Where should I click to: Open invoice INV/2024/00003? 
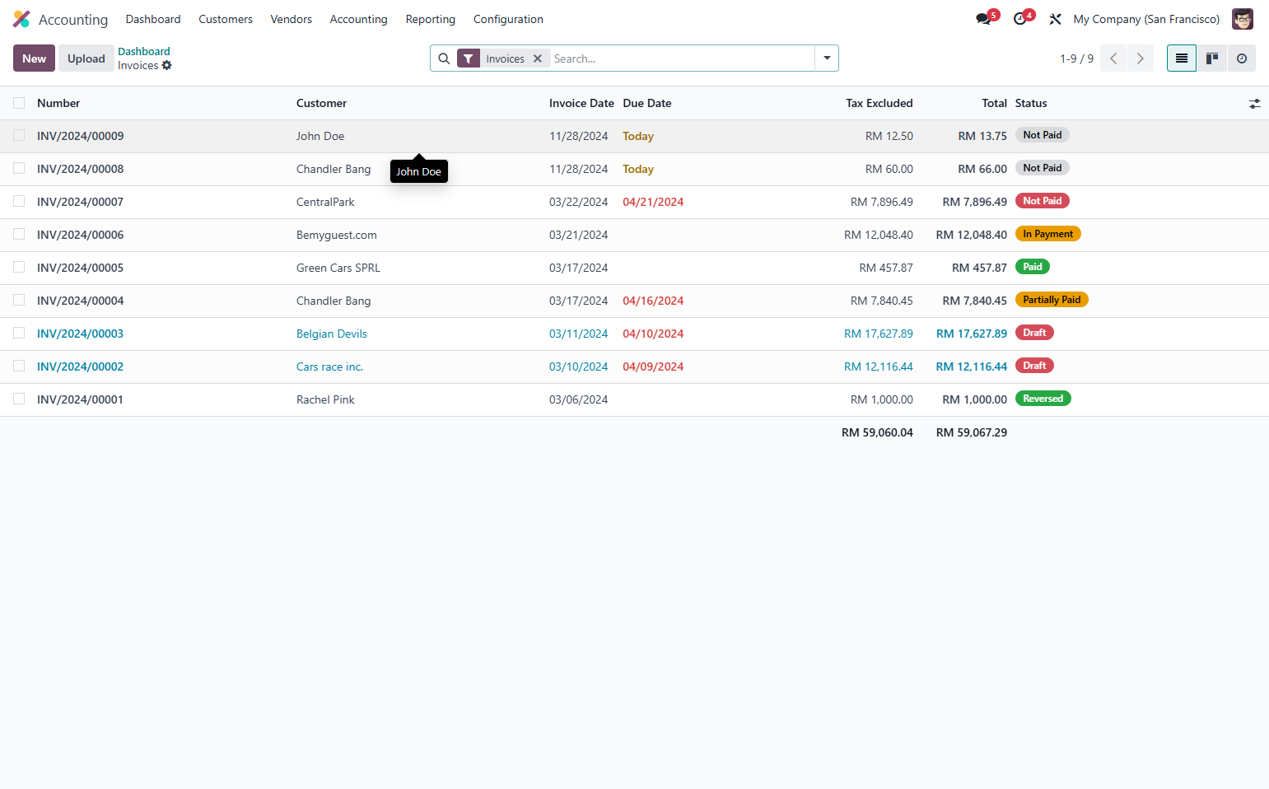tap(81, 334)
